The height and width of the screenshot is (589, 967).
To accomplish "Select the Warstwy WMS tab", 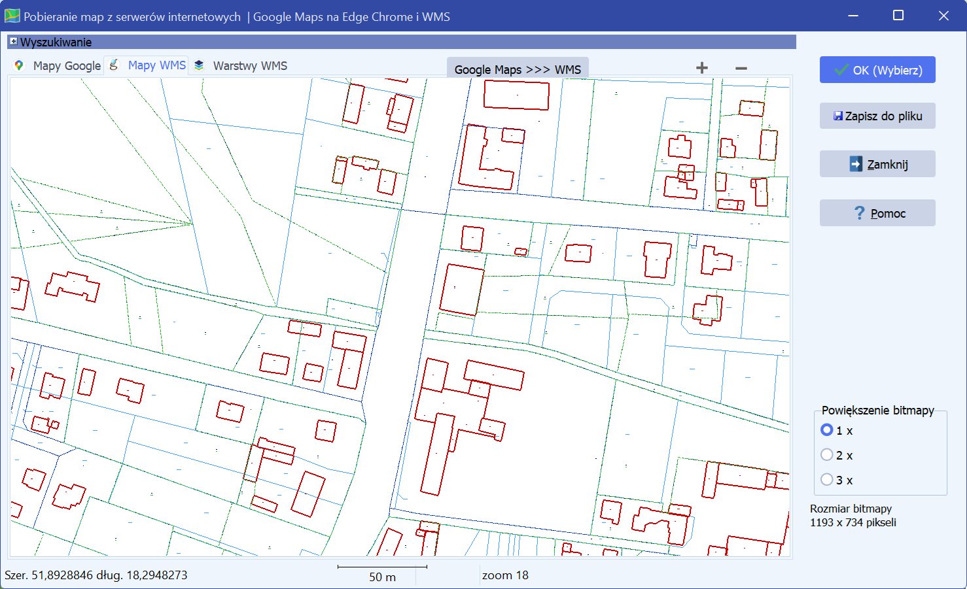I will (x=249, y=66).
